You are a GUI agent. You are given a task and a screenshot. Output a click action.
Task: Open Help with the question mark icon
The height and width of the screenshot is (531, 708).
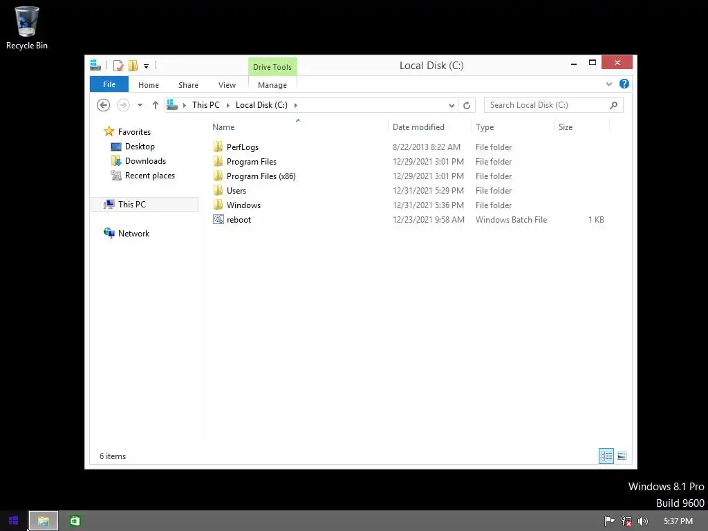tap(624, 84)
